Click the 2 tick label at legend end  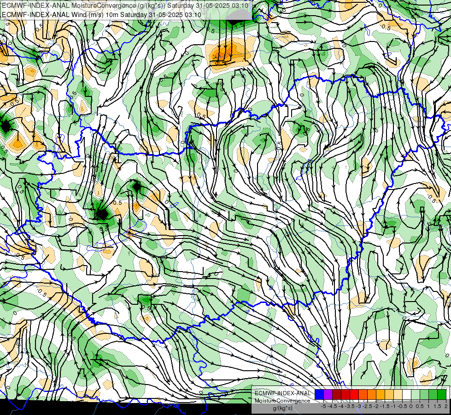pyautogui.click(x=446, y=406)
